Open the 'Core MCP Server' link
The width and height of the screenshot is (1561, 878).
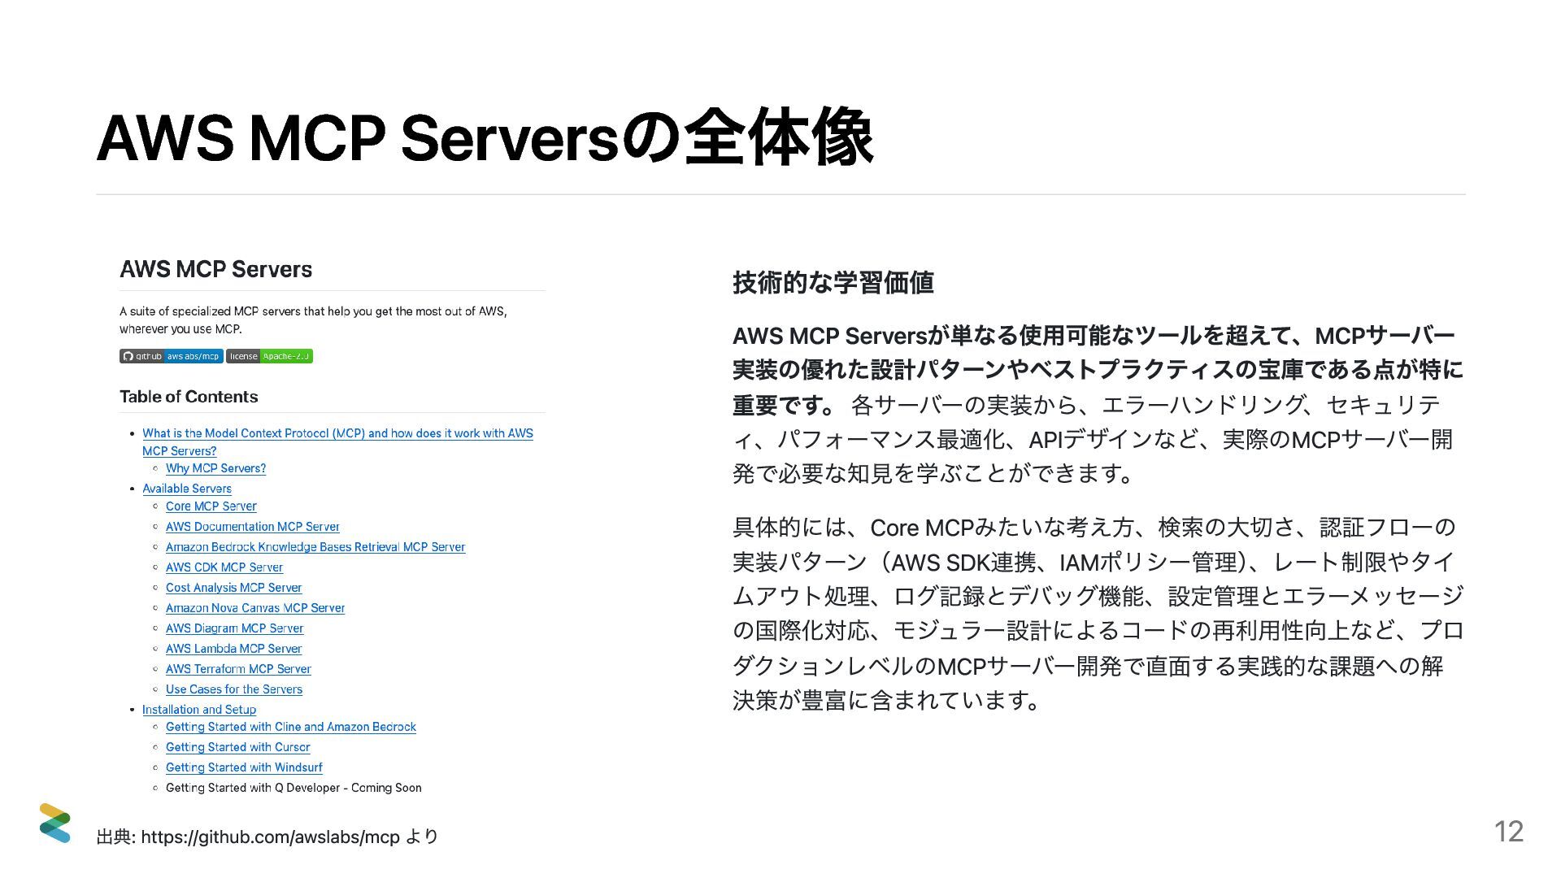pyautogui.click(x=211, y=506)
